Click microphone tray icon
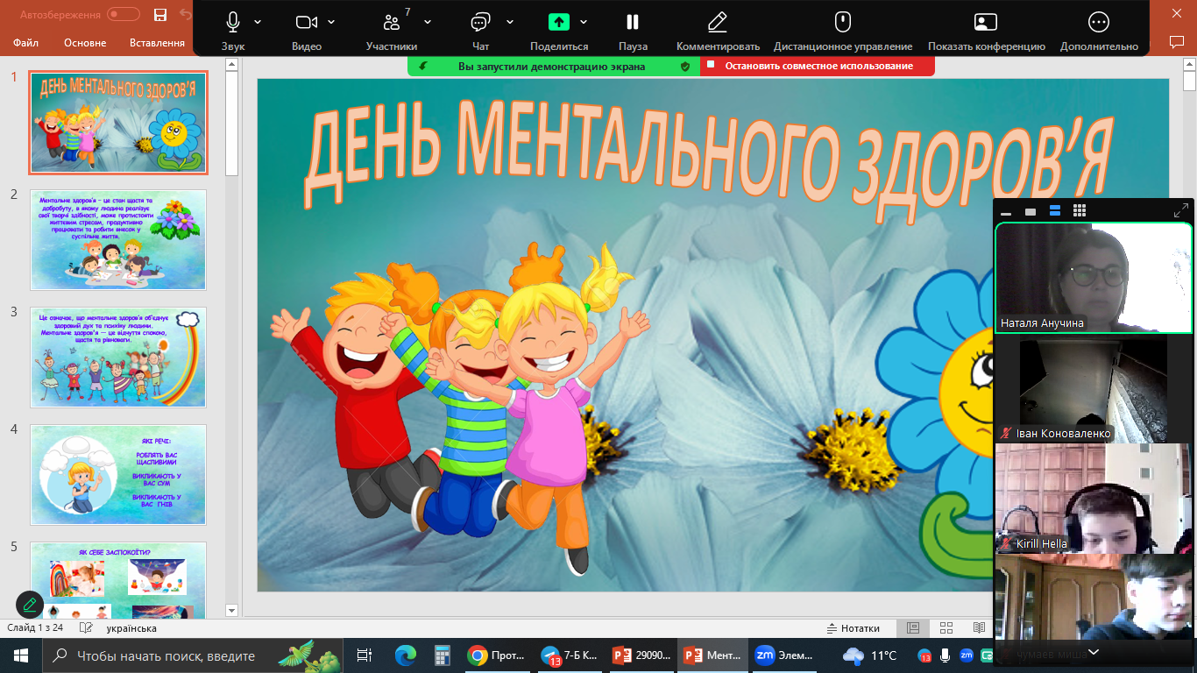This screenshot has width=1197, height=673. pyautogui.click(x=945, y=655)
